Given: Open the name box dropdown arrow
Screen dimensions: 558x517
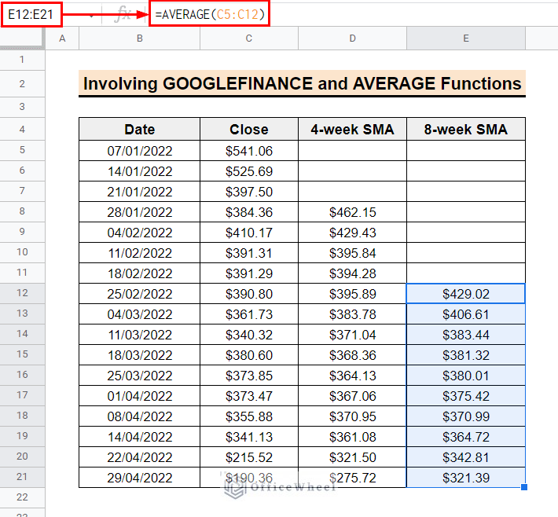Looking at the screenshot, I should (93, 15).
